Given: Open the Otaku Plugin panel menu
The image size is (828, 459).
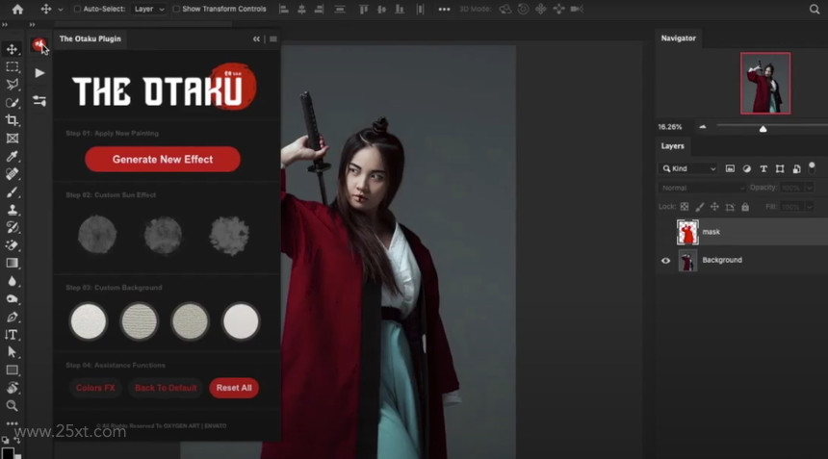Looking at the screenshot, I should coord(273,39).
